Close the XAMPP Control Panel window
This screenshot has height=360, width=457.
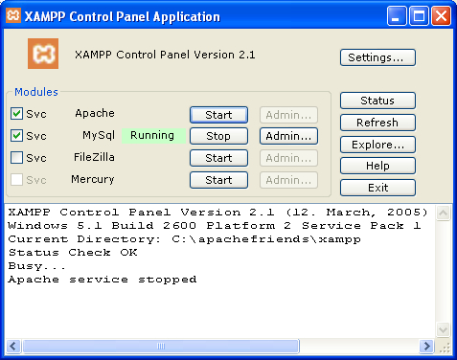[441, 15]
